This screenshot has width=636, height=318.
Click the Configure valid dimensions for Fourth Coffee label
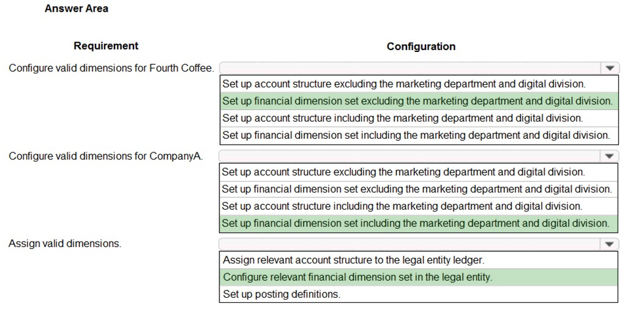[111, 68]
